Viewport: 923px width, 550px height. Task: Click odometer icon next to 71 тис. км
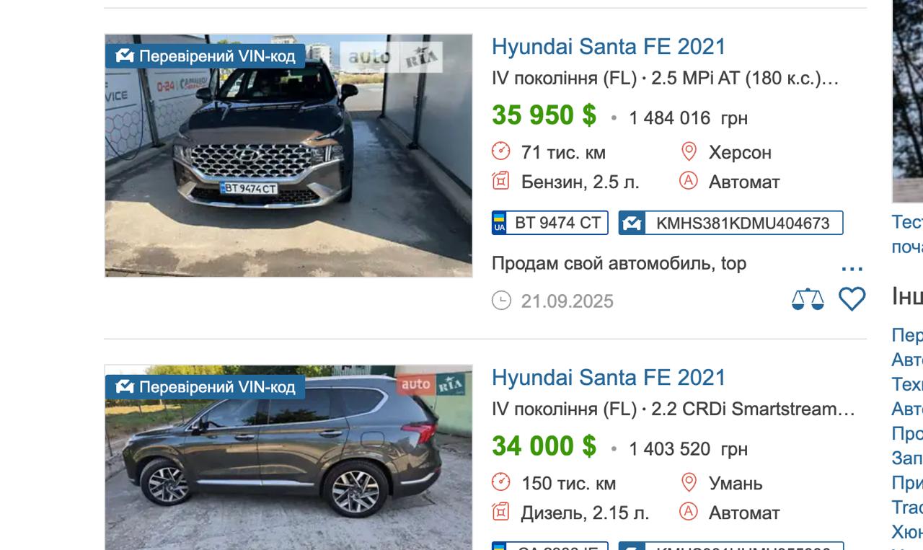point(500,151)
